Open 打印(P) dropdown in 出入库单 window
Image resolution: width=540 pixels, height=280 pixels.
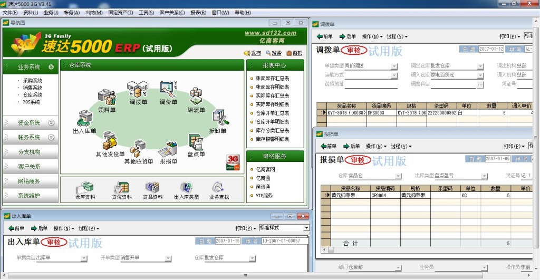(x=246, y=228)
